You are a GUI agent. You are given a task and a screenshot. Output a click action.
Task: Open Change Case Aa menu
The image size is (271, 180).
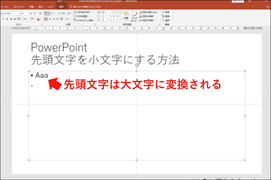25,19
